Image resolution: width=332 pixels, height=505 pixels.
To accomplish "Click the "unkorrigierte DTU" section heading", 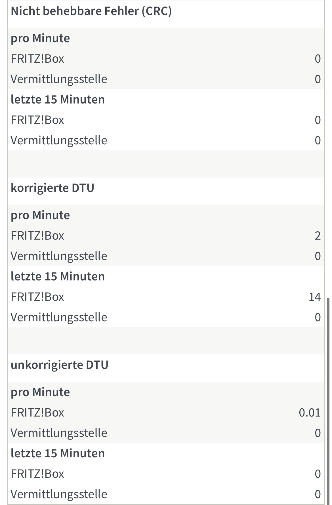I will [60, 365].
